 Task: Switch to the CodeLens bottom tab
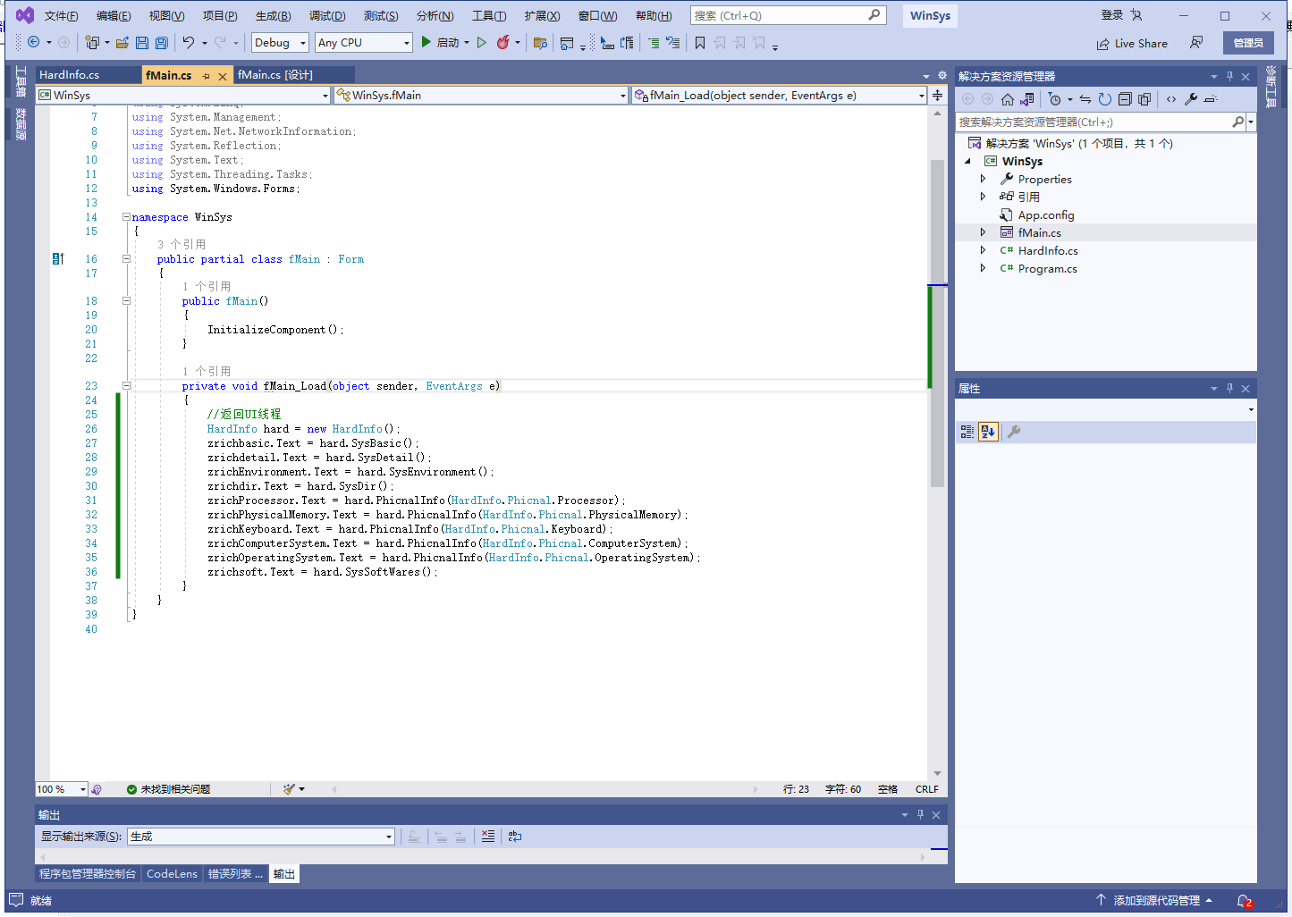172,874
